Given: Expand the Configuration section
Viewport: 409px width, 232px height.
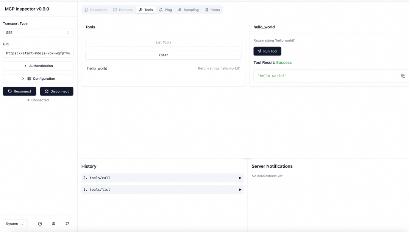Looking at the screenshot, I should (38, 79).
